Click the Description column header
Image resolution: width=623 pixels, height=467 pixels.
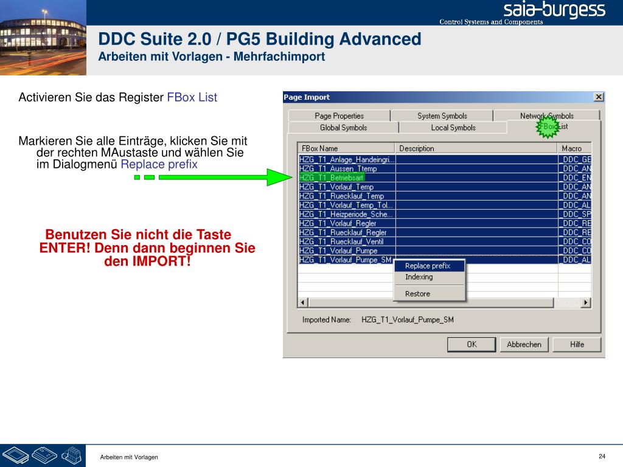476,148
